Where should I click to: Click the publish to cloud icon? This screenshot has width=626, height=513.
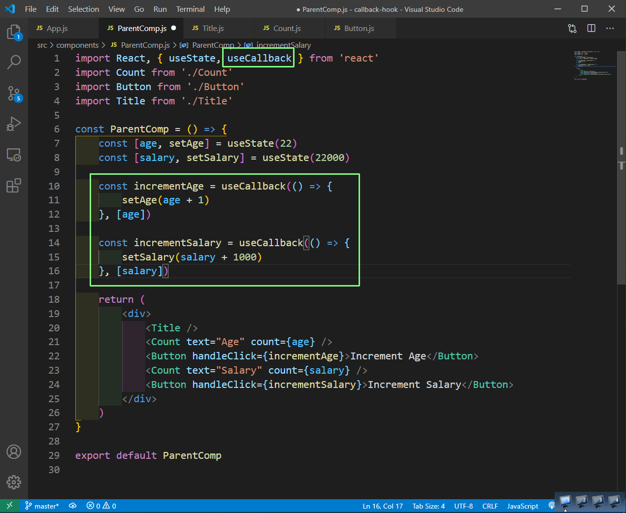(x=73, y=506)
